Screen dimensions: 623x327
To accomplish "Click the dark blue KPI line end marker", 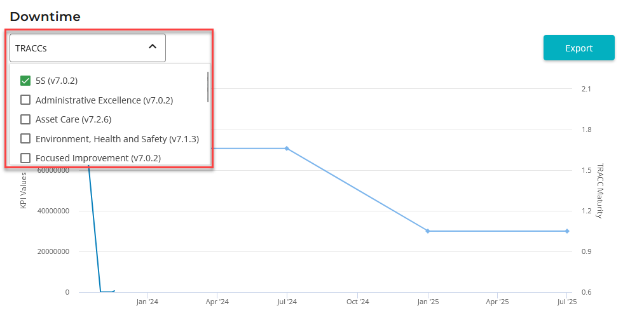I will [114, 291].
